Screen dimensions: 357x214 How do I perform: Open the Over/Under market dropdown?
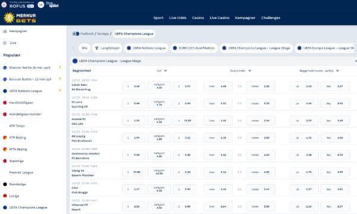[240, 71]
